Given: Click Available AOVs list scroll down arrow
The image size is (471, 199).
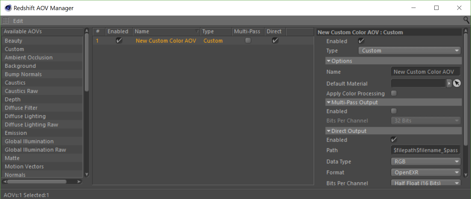Looking at the screenshot, I should click(87, 174).
